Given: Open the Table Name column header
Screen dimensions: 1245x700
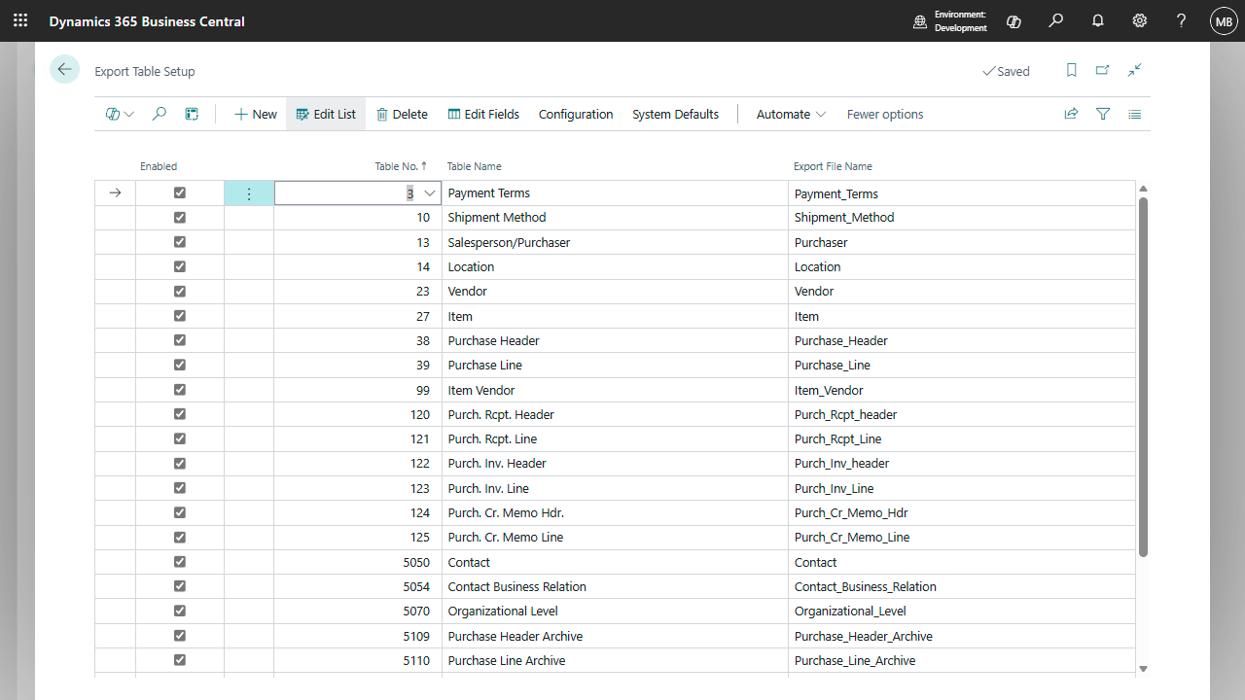Looking at the screenshot, I should point(475,166).
